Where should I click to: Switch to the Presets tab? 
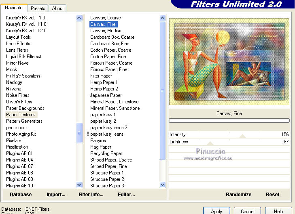coord(38,8)
